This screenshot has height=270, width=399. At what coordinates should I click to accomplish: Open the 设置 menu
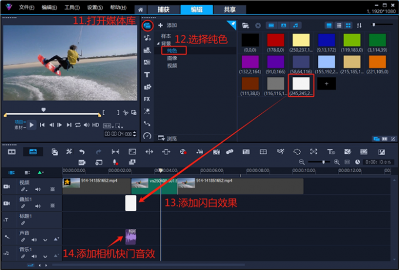click(x=95, y=8)
